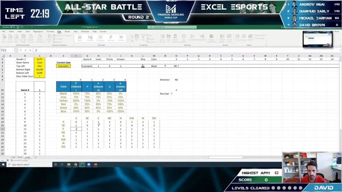Viewport: 342px width, 192px height.
Task: Open the Windows Start menu
Action: coord(3,165)
